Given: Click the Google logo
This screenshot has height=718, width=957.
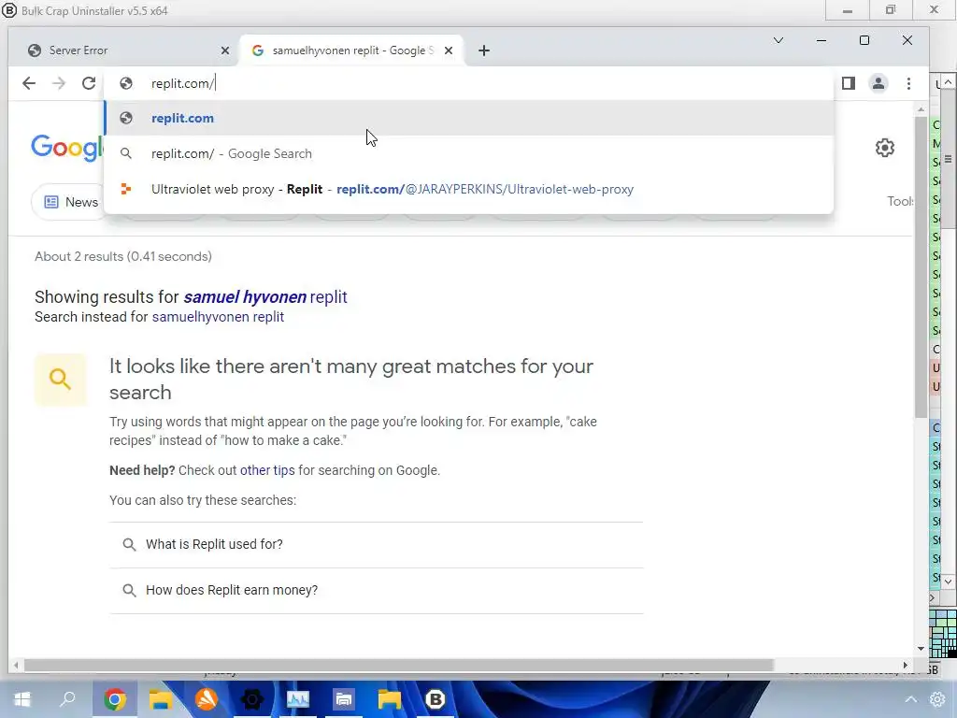Looking at the screenshot, I should tap(67, 148).
